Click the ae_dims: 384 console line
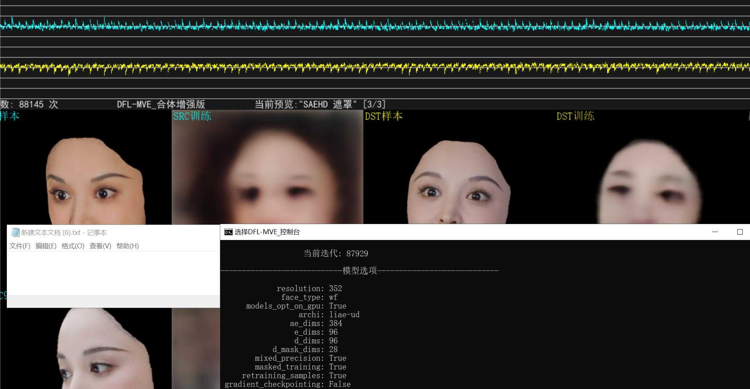Screen dimensions: 750x389 point(316,323)
